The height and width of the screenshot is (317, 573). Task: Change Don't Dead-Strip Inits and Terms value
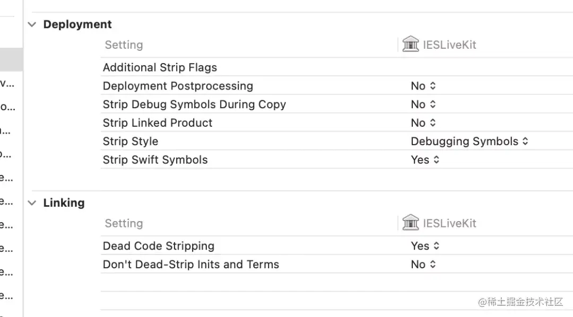[x=423, y=265]
